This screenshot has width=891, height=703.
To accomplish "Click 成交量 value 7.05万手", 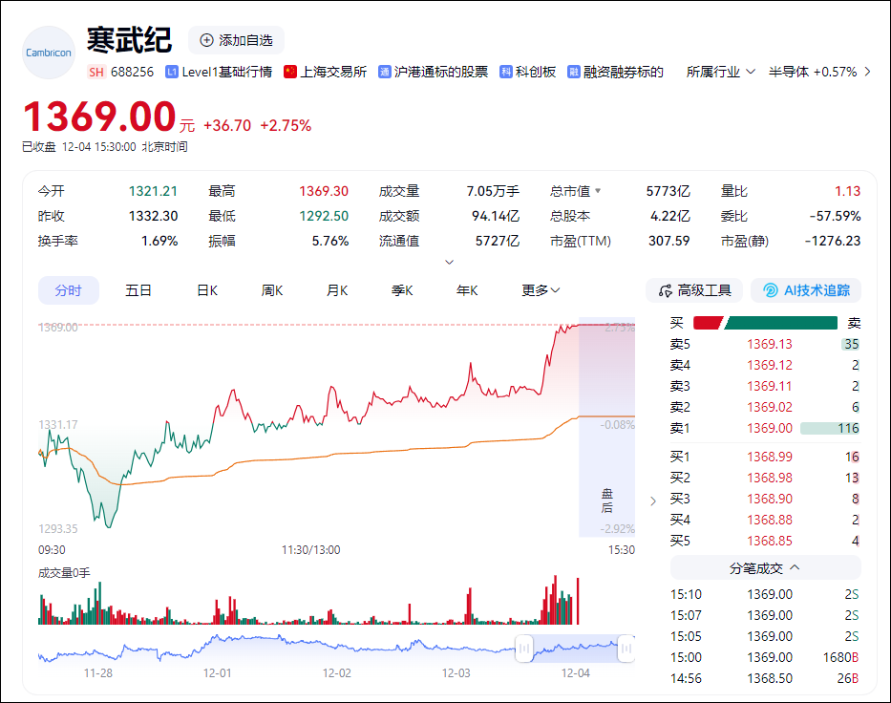I will coord(493,192).
